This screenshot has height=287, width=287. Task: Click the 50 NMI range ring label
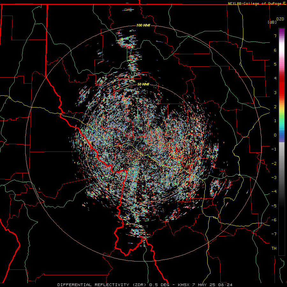coord(143,84)
